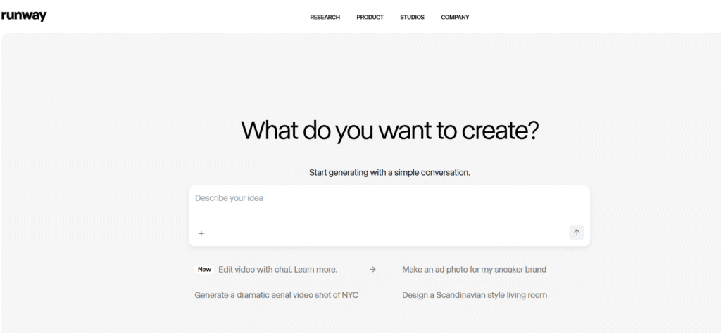Image resolution: width=721 pixels, height=333 pixels.
Task: Click the plus icon to add attachment
Action: [x=201, y=233]
